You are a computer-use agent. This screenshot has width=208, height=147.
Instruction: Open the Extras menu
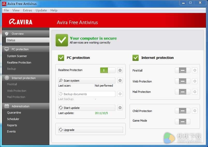[27, 10]
